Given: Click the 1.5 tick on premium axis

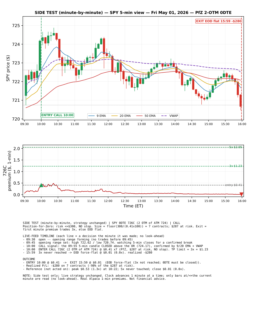Looking at the screenshot, I should 17,160.
